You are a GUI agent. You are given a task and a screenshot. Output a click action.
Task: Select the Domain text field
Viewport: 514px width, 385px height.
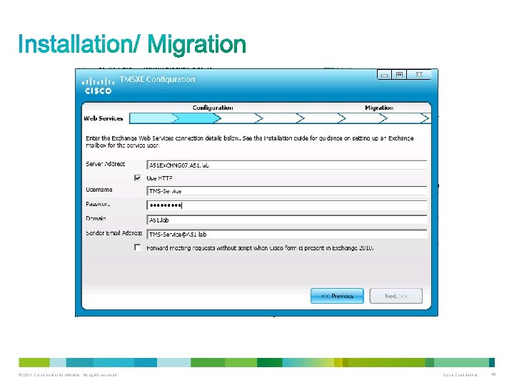pos(287,220)
